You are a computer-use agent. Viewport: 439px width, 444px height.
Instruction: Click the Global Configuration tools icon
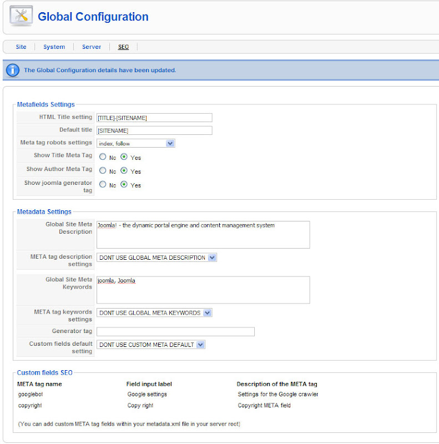point(21,16)
